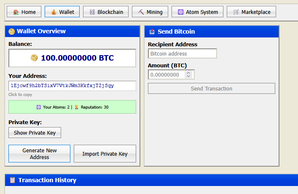Decrease the BTC amount with down arrow

188,76
